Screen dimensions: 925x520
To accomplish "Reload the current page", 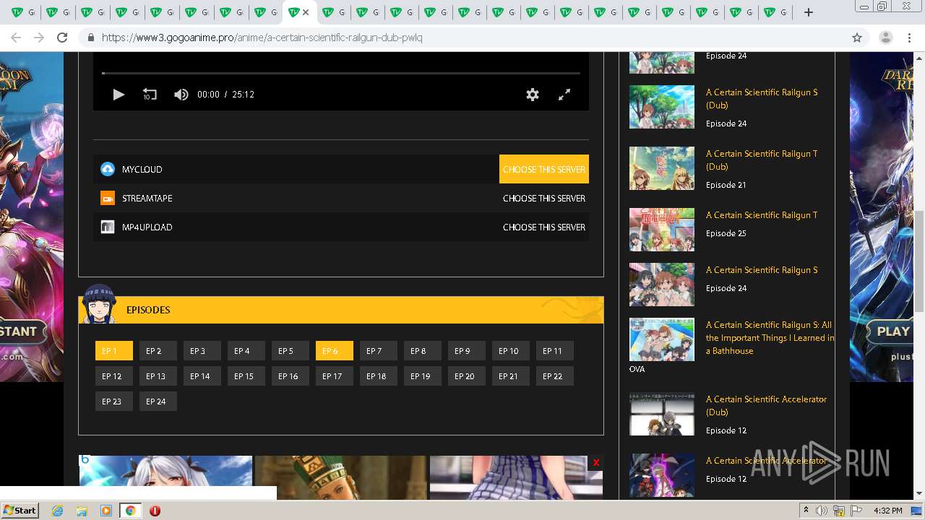I will coord(62,38).
